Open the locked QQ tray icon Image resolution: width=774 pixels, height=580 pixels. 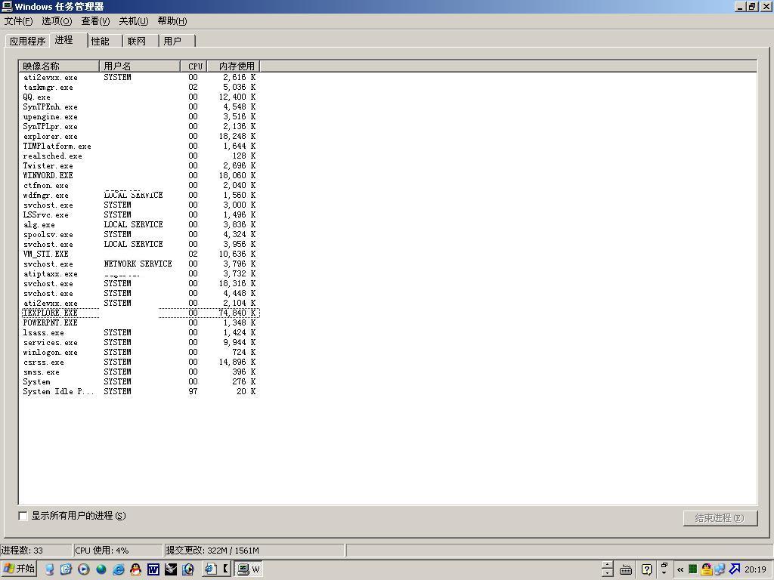[707, 569]
